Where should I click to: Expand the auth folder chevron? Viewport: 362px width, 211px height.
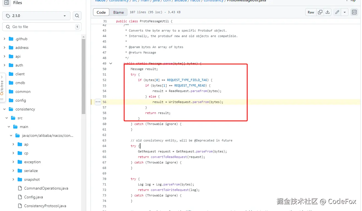pyautogui.click(x=4, y=65)
